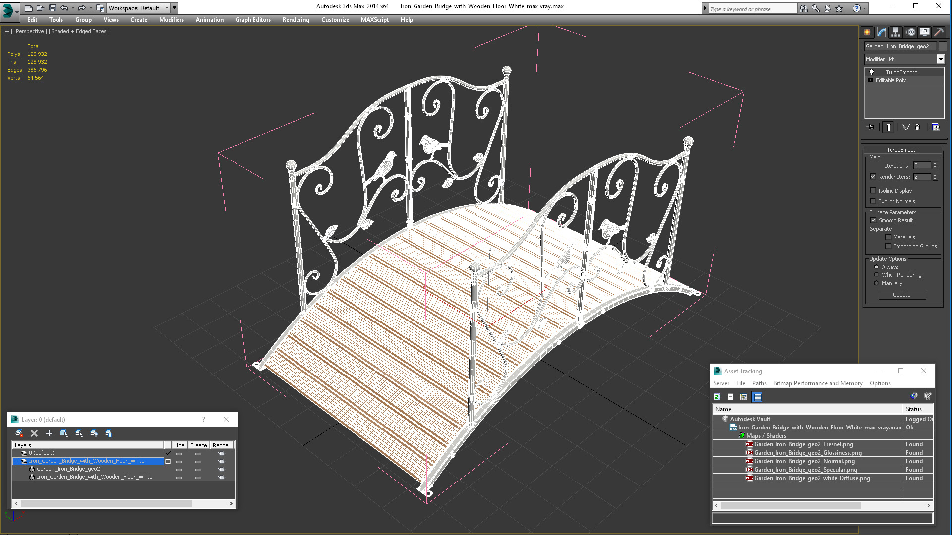Select Always radio button in Update Options
The height and width of the screenshot is (535, 952).
click(876, 267)
